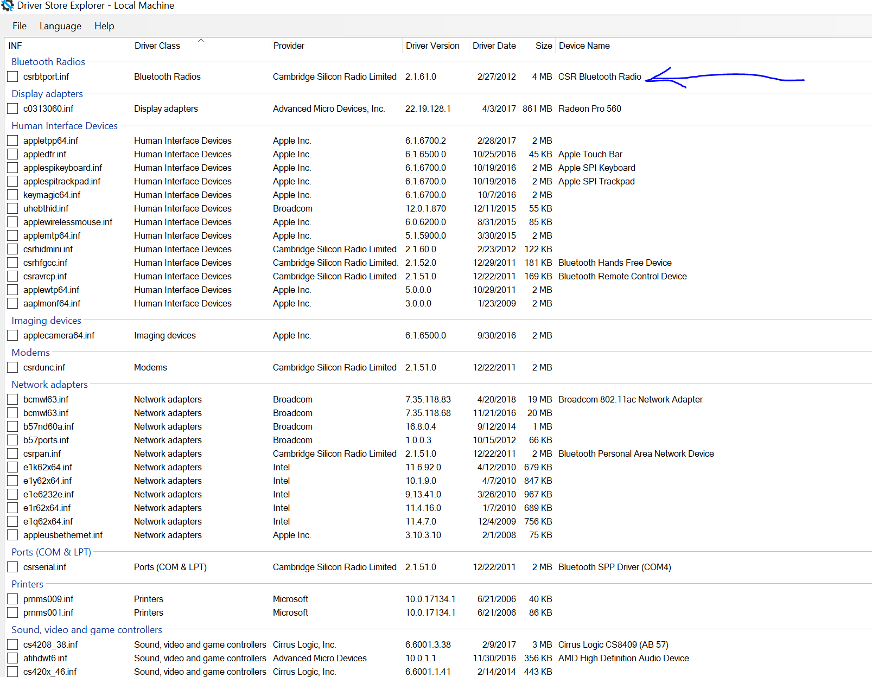The height and width of the screenshot is (677, 872).
Task: Check the e1q62x64.inf checkbox
Action: pos(12,522)
